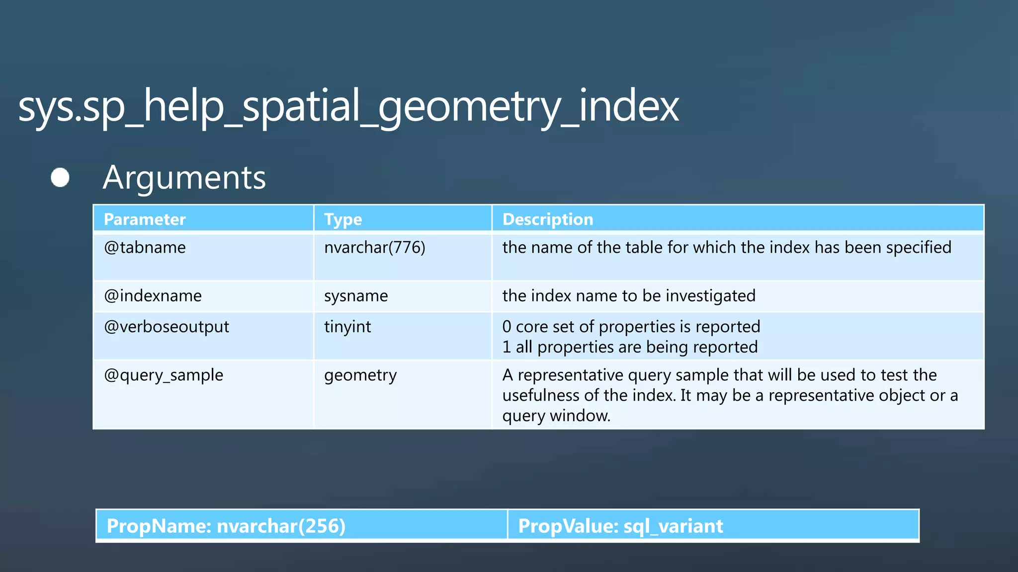This screenshot has height=572, width=1018.
Task: Click the Description column header
Action: [548, 219]
